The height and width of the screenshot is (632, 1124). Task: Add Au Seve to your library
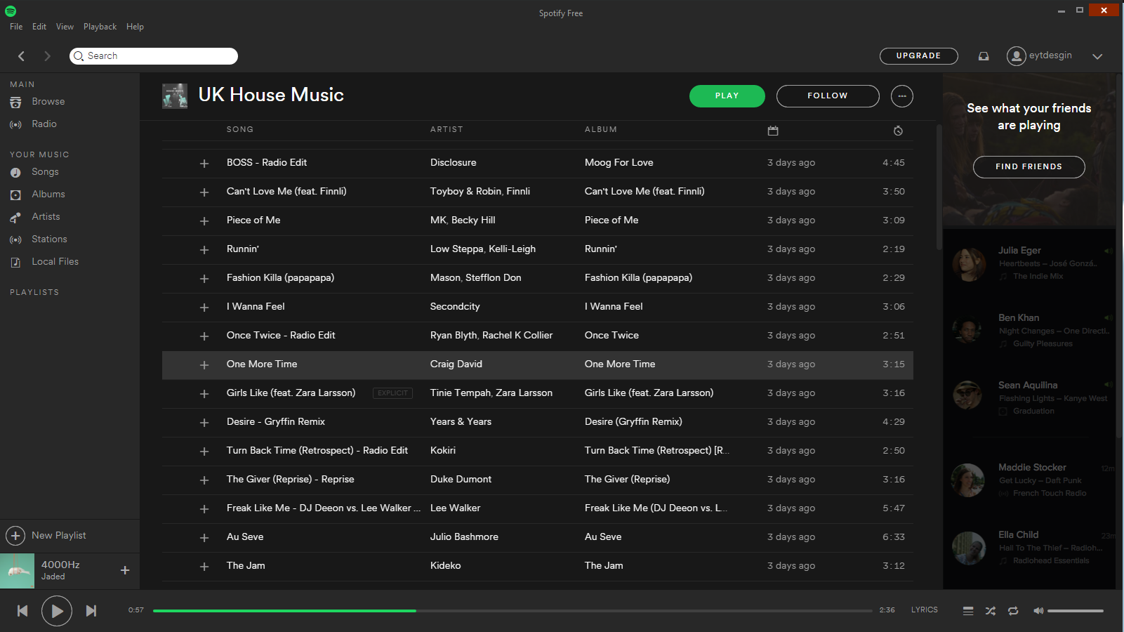204,538
